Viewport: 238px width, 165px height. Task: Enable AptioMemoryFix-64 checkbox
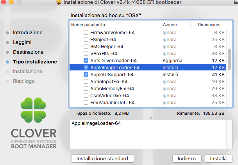point(86,88)
